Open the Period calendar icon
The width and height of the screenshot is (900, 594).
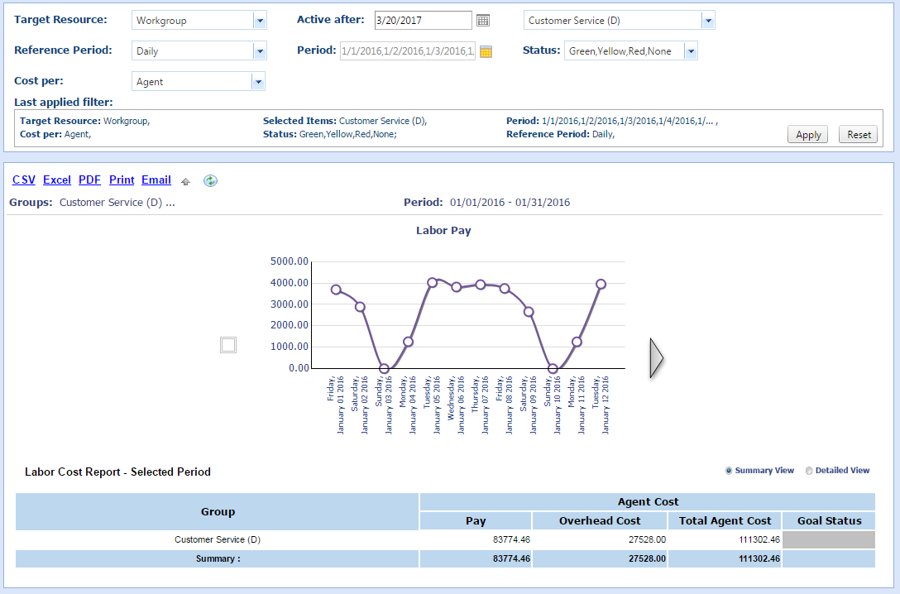click(486, 51)
